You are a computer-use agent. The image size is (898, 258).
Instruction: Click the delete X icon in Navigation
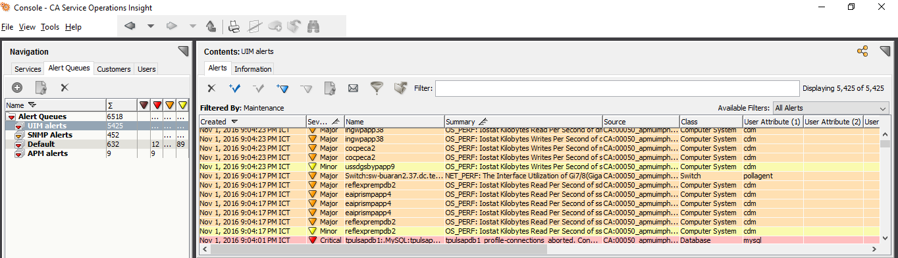65,88
